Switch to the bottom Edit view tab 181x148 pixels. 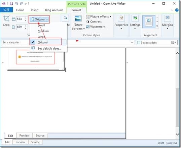coord(7,142)
